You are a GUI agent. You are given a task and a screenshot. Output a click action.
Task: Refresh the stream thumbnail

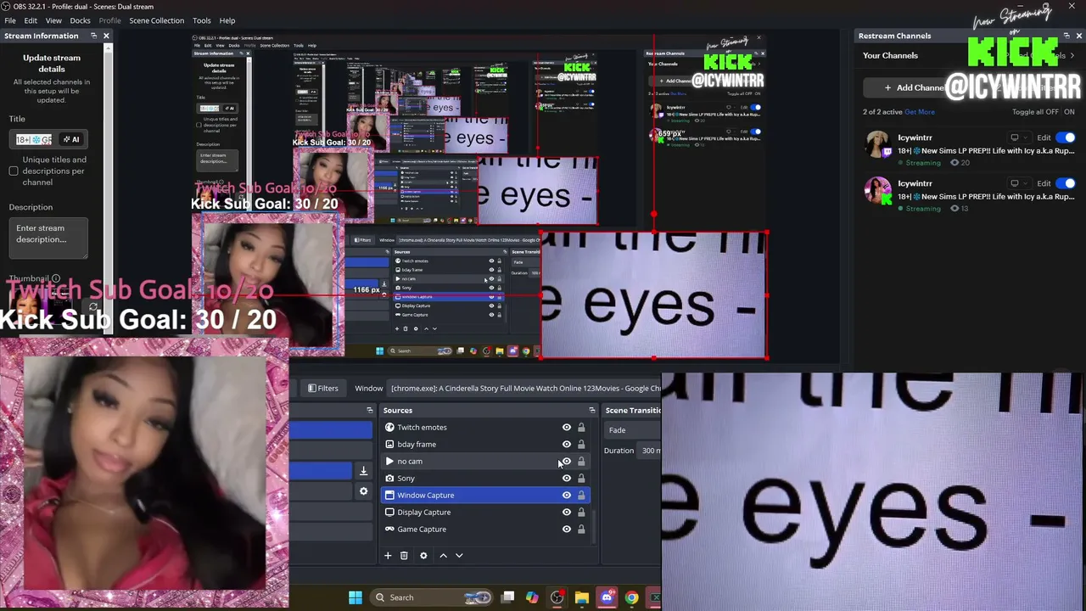(x=93, y=307)
